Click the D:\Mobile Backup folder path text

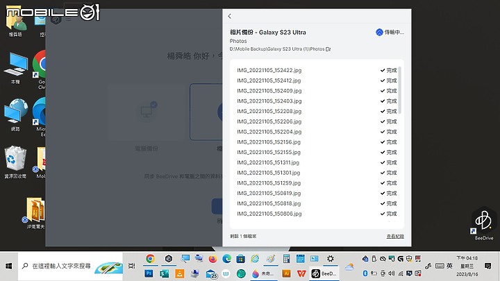pyautogui.click(x=277, y=49)
